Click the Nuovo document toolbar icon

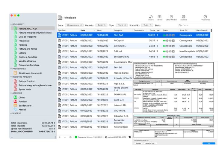click(x=151, y=17)
